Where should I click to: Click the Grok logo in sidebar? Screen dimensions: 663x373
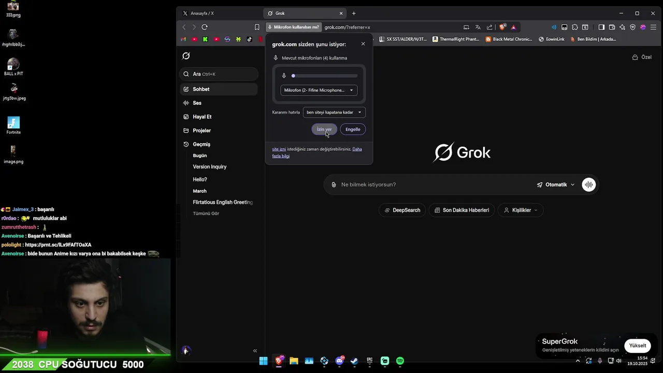click(x=186, y=56)
